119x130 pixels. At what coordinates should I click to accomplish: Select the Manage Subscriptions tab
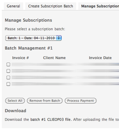click(99, 6)
